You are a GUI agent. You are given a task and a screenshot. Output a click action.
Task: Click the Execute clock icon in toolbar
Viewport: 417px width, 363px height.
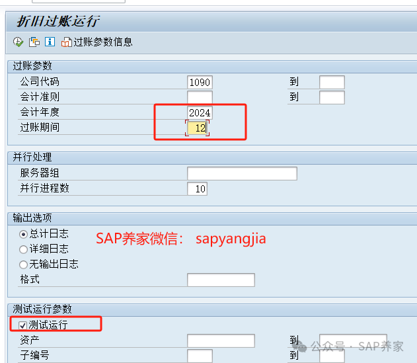(18, 42)
